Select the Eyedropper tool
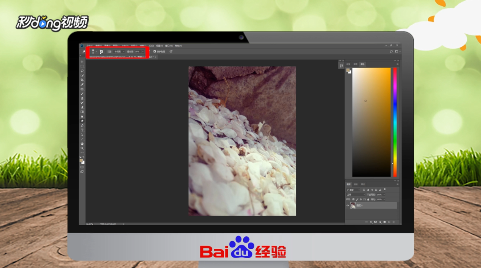This screenshot has width=481, height=268. [82, 84]
